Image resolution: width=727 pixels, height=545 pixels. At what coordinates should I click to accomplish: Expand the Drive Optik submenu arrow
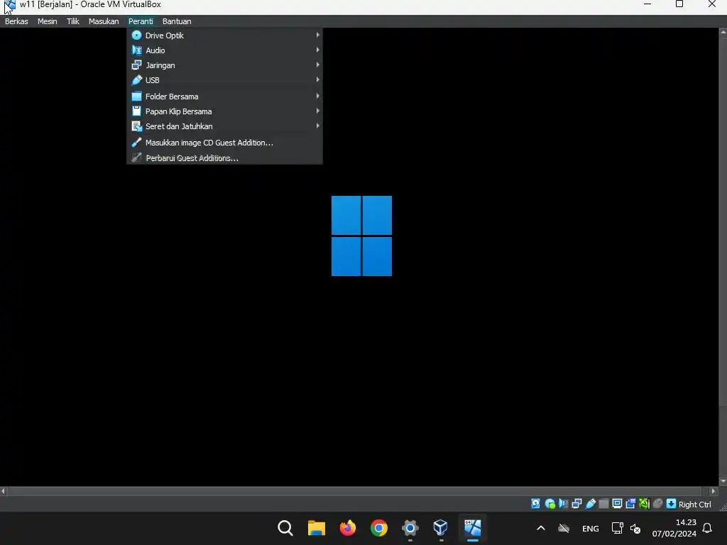pos(317,35)
